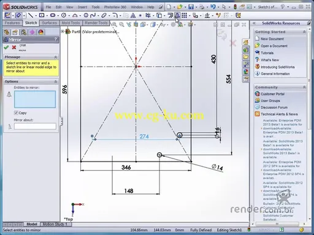
Task: Open dropdown arrow next to Line tool
Action: (x=36, y=15)
